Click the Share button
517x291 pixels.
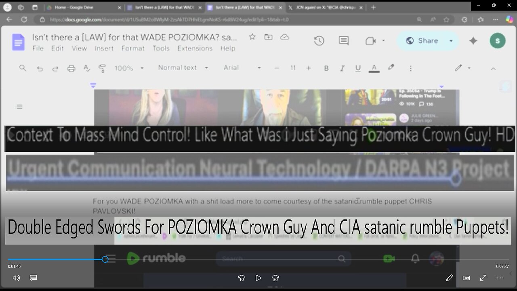[x=422, y=41]
